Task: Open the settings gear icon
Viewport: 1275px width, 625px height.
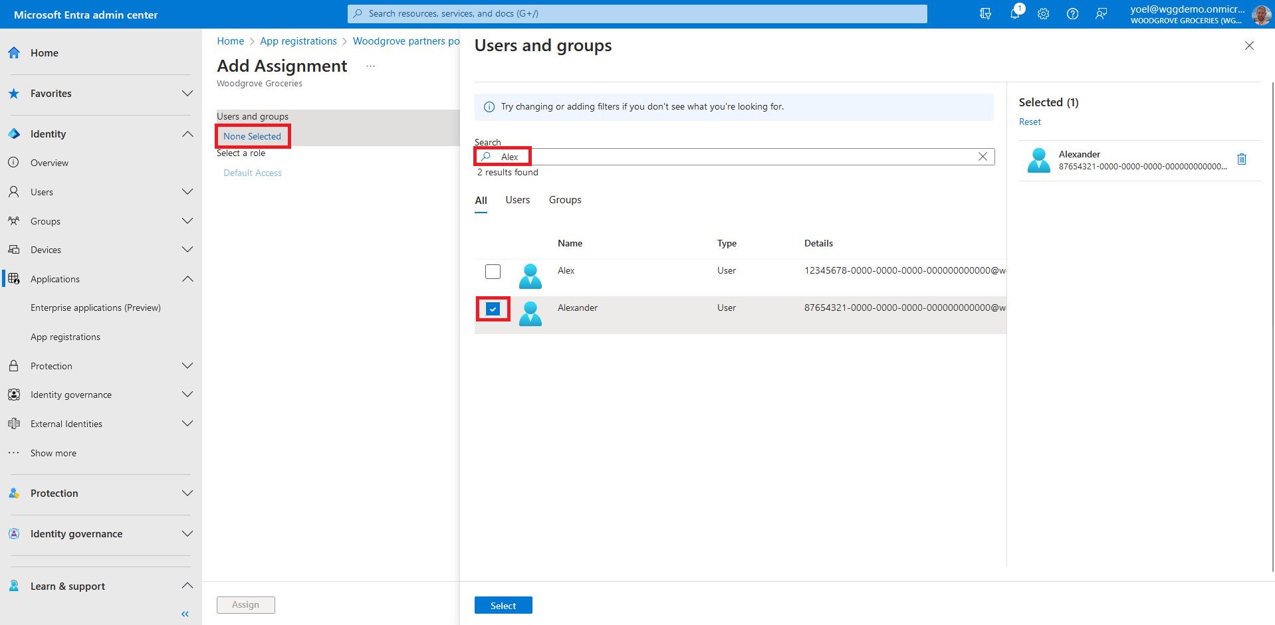Action: click(1043, 14)
